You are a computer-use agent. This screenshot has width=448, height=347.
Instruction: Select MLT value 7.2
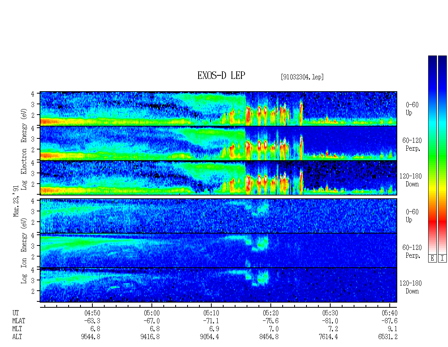click(x=333, y=329)
